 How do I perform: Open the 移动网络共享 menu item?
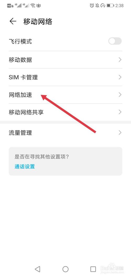point(65,112)
